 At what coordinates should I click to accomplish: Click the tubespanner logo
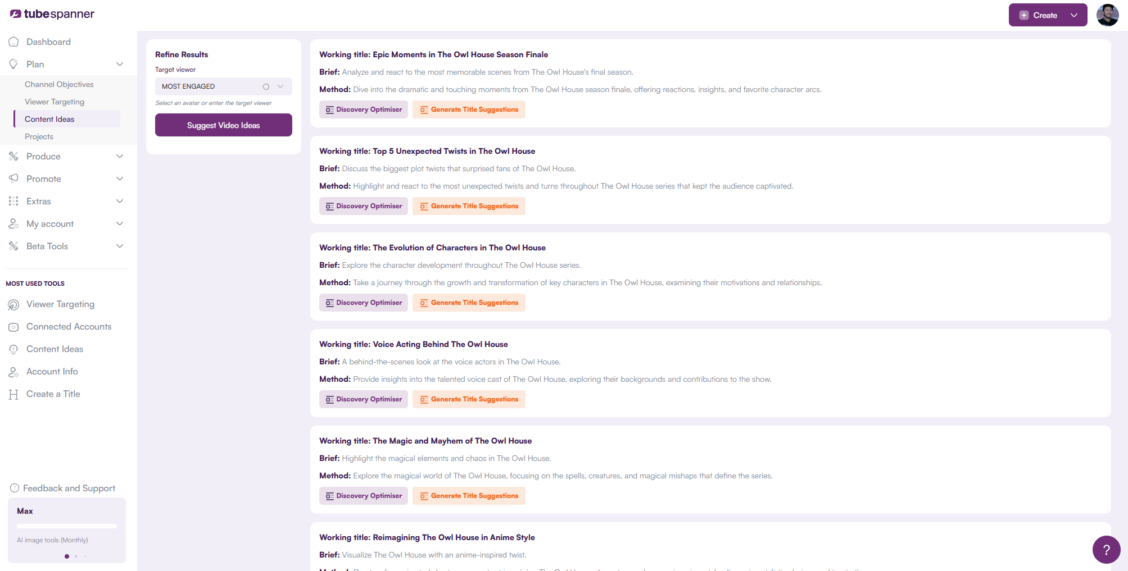pos(52,14)
